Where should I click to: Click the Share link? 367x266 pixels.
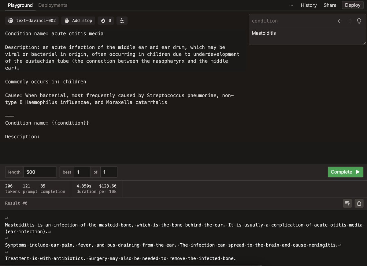(x=330, y=5)
